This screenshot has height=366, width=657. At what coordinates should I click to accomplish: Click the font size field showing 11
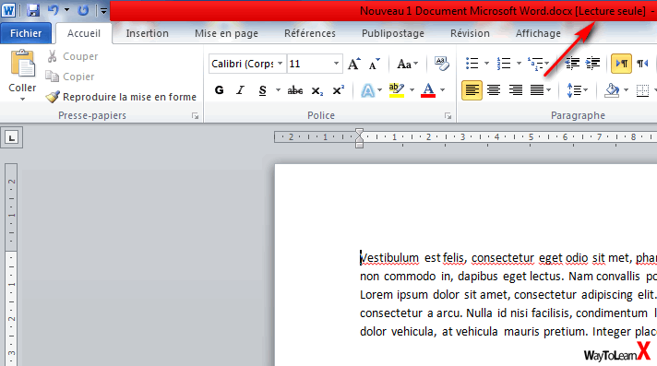(309, 64)
